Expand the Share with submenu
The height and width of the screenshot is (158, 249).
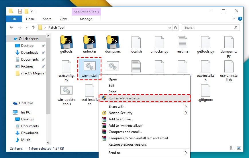pos(186,107)
